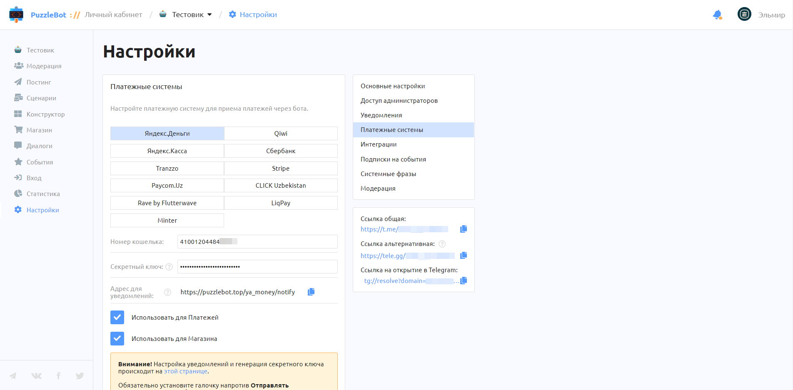Uncheck Использовать для Магазина checkbox
The height and width of the screenshot is (390, 793).
click(117, 338)
